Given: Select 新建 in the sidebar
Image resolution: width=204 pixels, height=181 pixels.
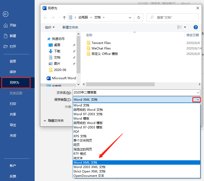Looking at the screenshot, I should [x=10, y=36].
